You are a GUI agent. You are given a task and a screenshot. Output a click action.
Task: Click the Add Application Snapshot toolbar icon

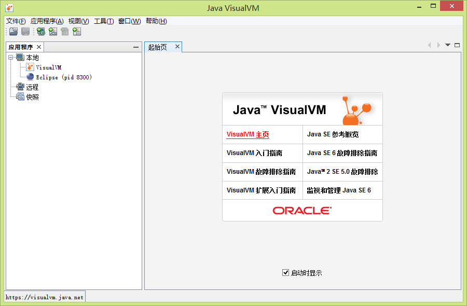tap(77, 31)
